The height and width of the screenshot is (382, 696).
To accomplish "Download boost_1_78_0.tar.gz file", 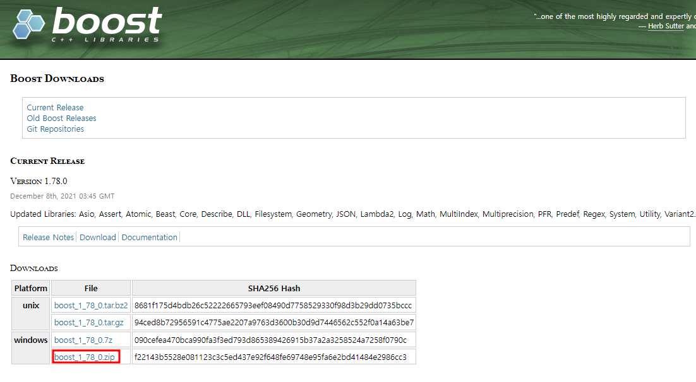I will coord(89,323).
